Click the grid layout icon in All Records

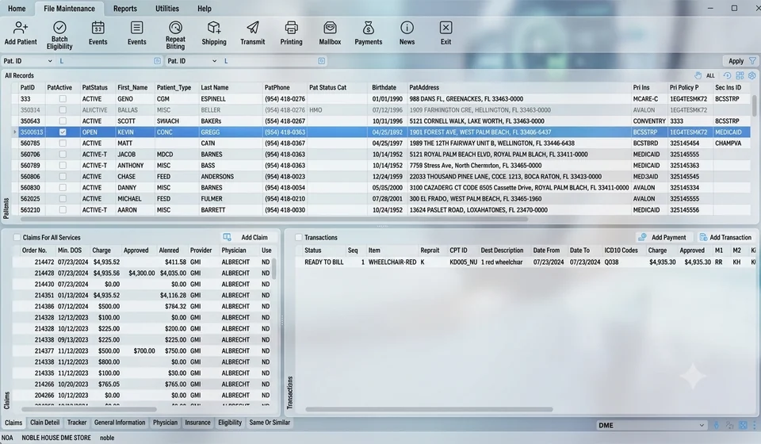pos(740,75)
